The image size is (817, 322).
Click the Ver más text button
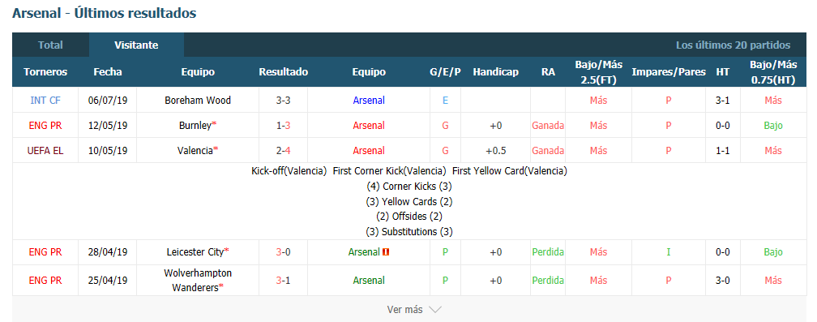pyautogui.click(x=405, y=310)
